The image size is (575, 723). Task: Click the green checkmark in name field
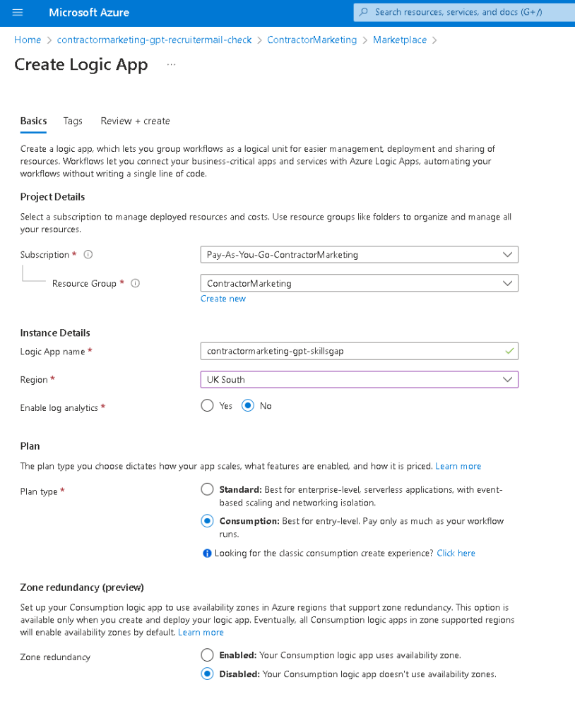509,351
